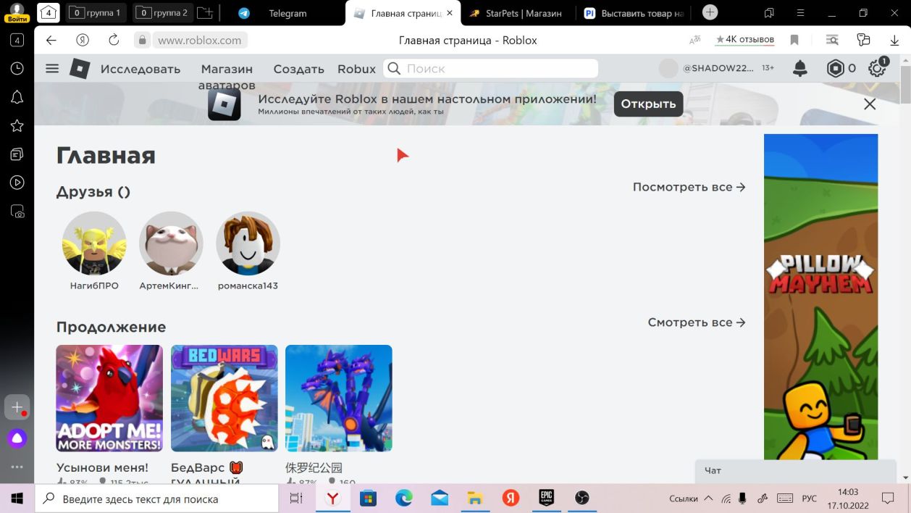
Task: Open OBS Studio from the taskbar
Action: pos(582,499)
